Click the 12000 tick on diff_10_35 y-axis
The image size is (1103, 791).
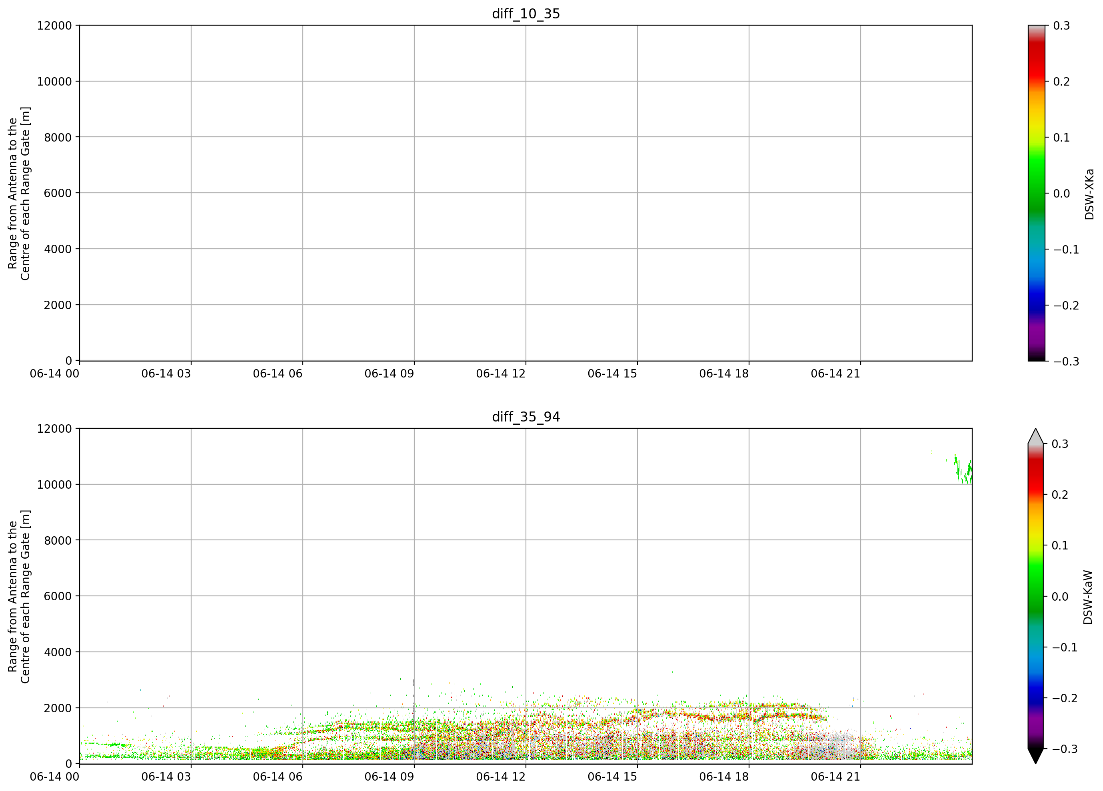coord(54,26)
